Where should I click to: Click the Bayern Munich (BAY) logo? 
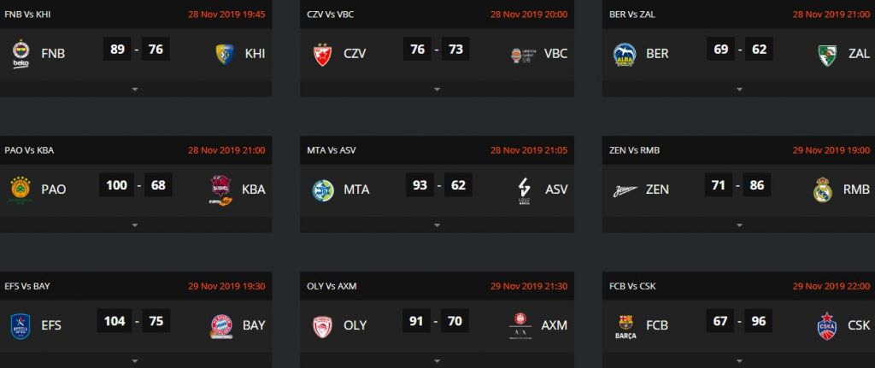click(222, 324)
